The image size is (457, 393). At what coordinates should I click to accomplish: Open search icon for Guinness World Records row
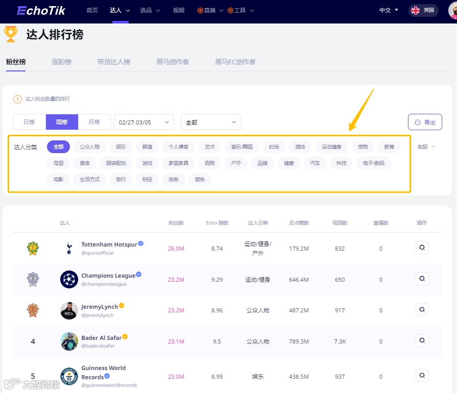pyautogui.click(x=422, y=375)
